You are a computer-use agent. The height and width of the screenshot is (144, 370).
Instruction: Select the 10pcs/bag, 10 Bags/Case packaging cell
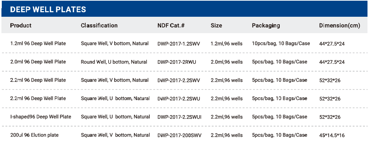(x=281, y=43)
